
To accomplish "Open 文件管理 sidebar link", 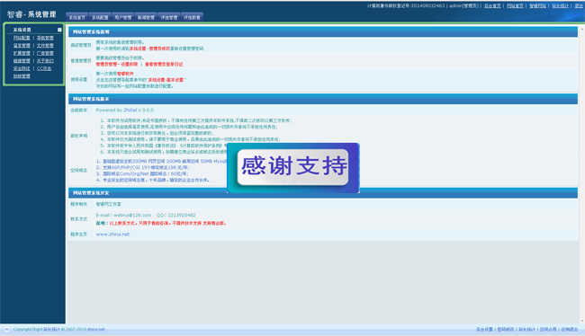I will (45, 46).
